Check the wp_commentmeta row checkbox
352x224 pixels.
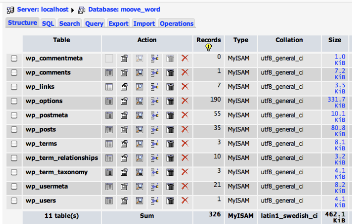tap(14, 59)
